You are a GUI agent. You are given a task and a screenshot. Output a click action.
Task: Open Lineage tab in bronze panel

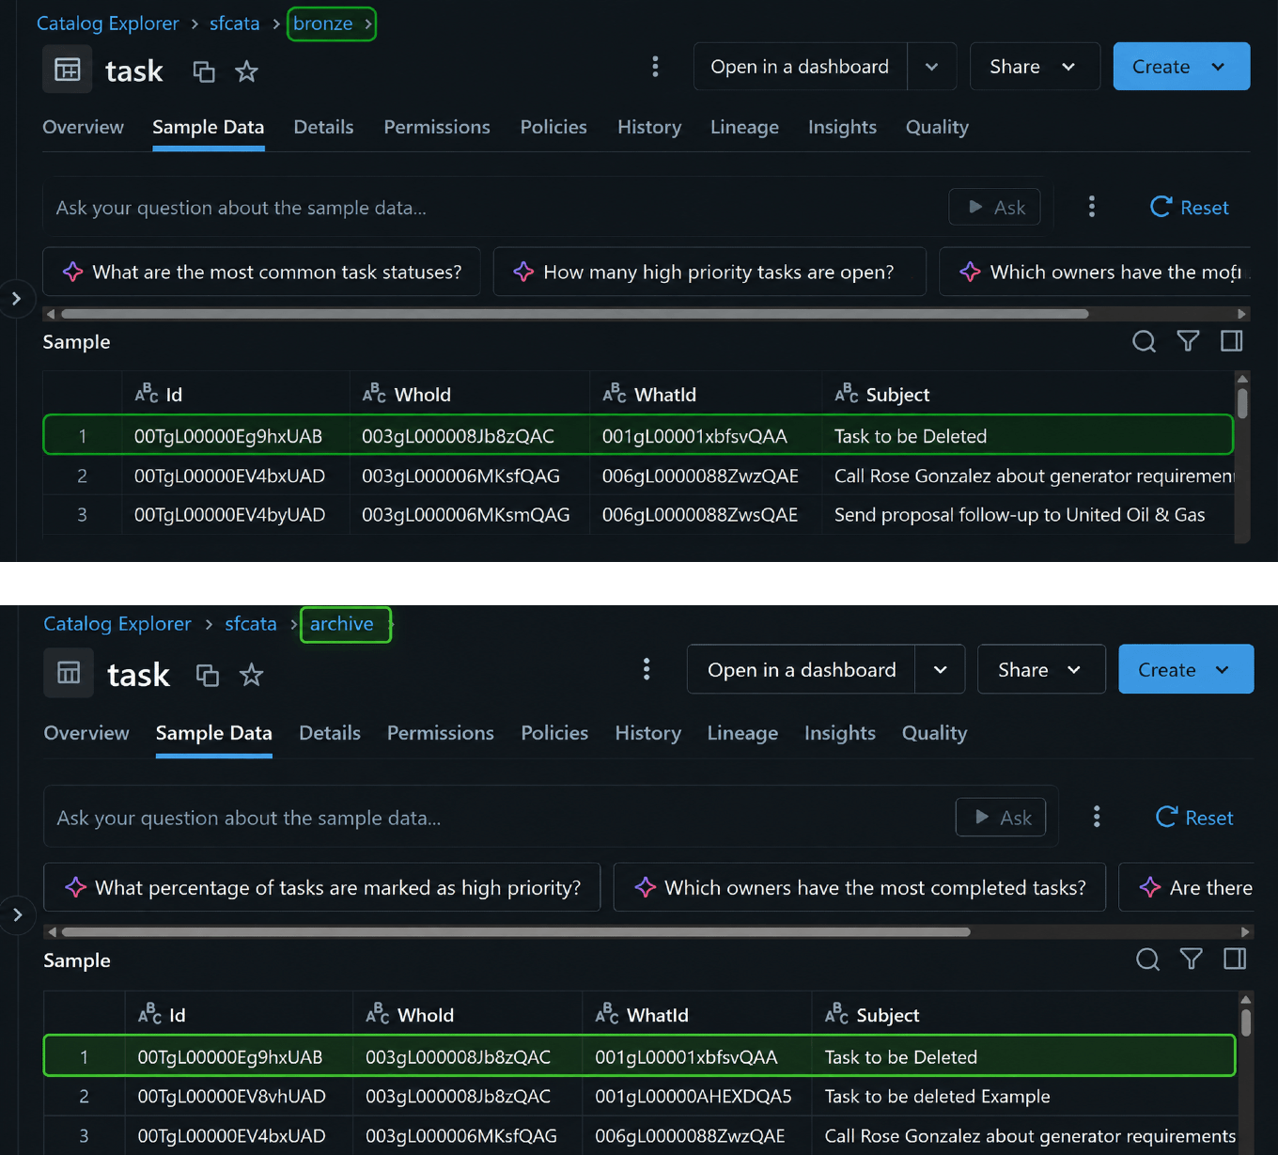coord(744,127)
